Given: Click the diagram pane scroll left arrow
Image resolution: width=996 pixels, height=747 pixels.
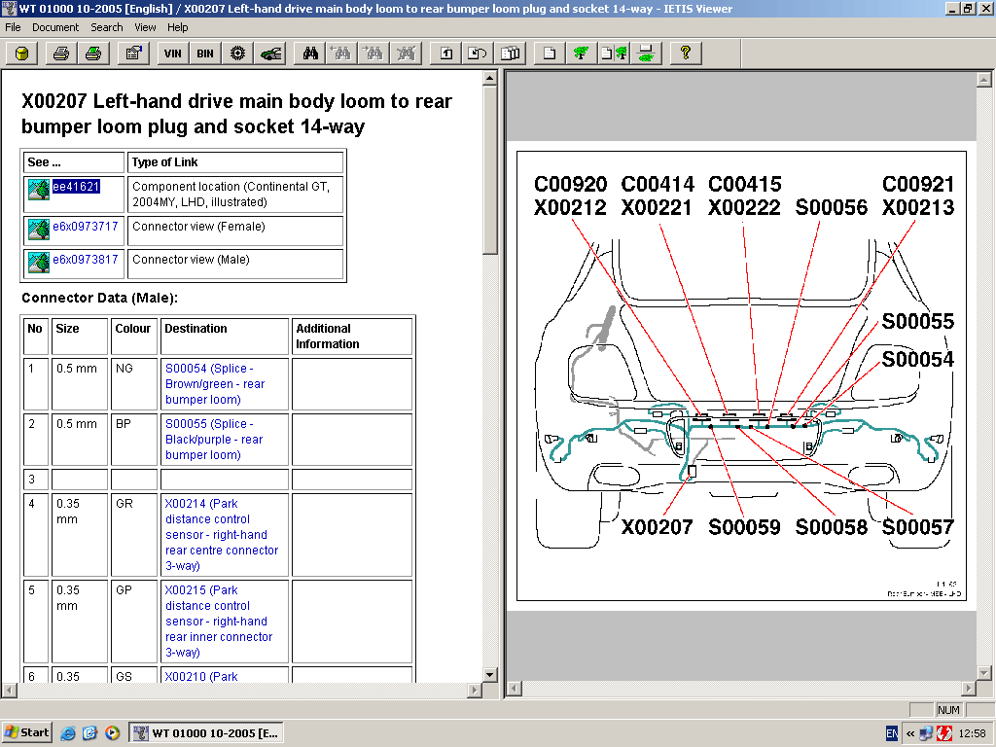Looking at the screenshot, I should 515,688.
